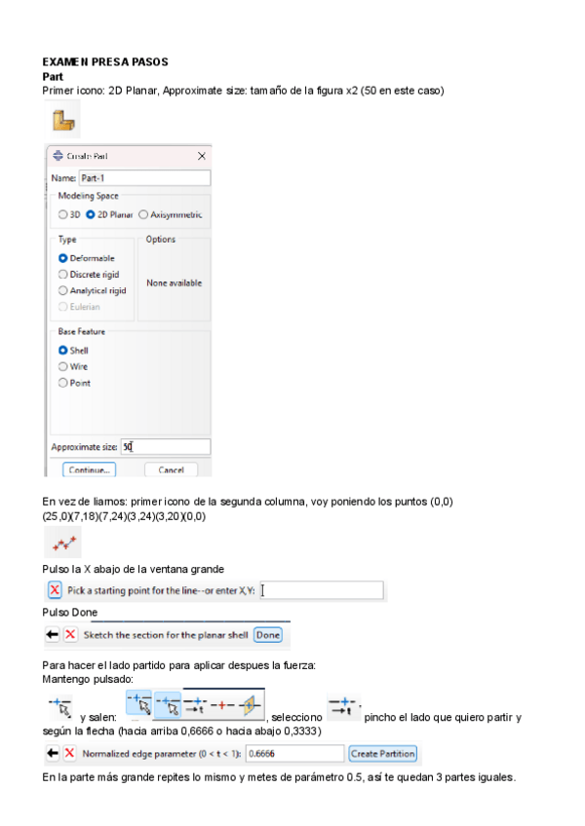Pick Wire as the base feature
This screenshot has height=826, width=585.
point(63,366)
